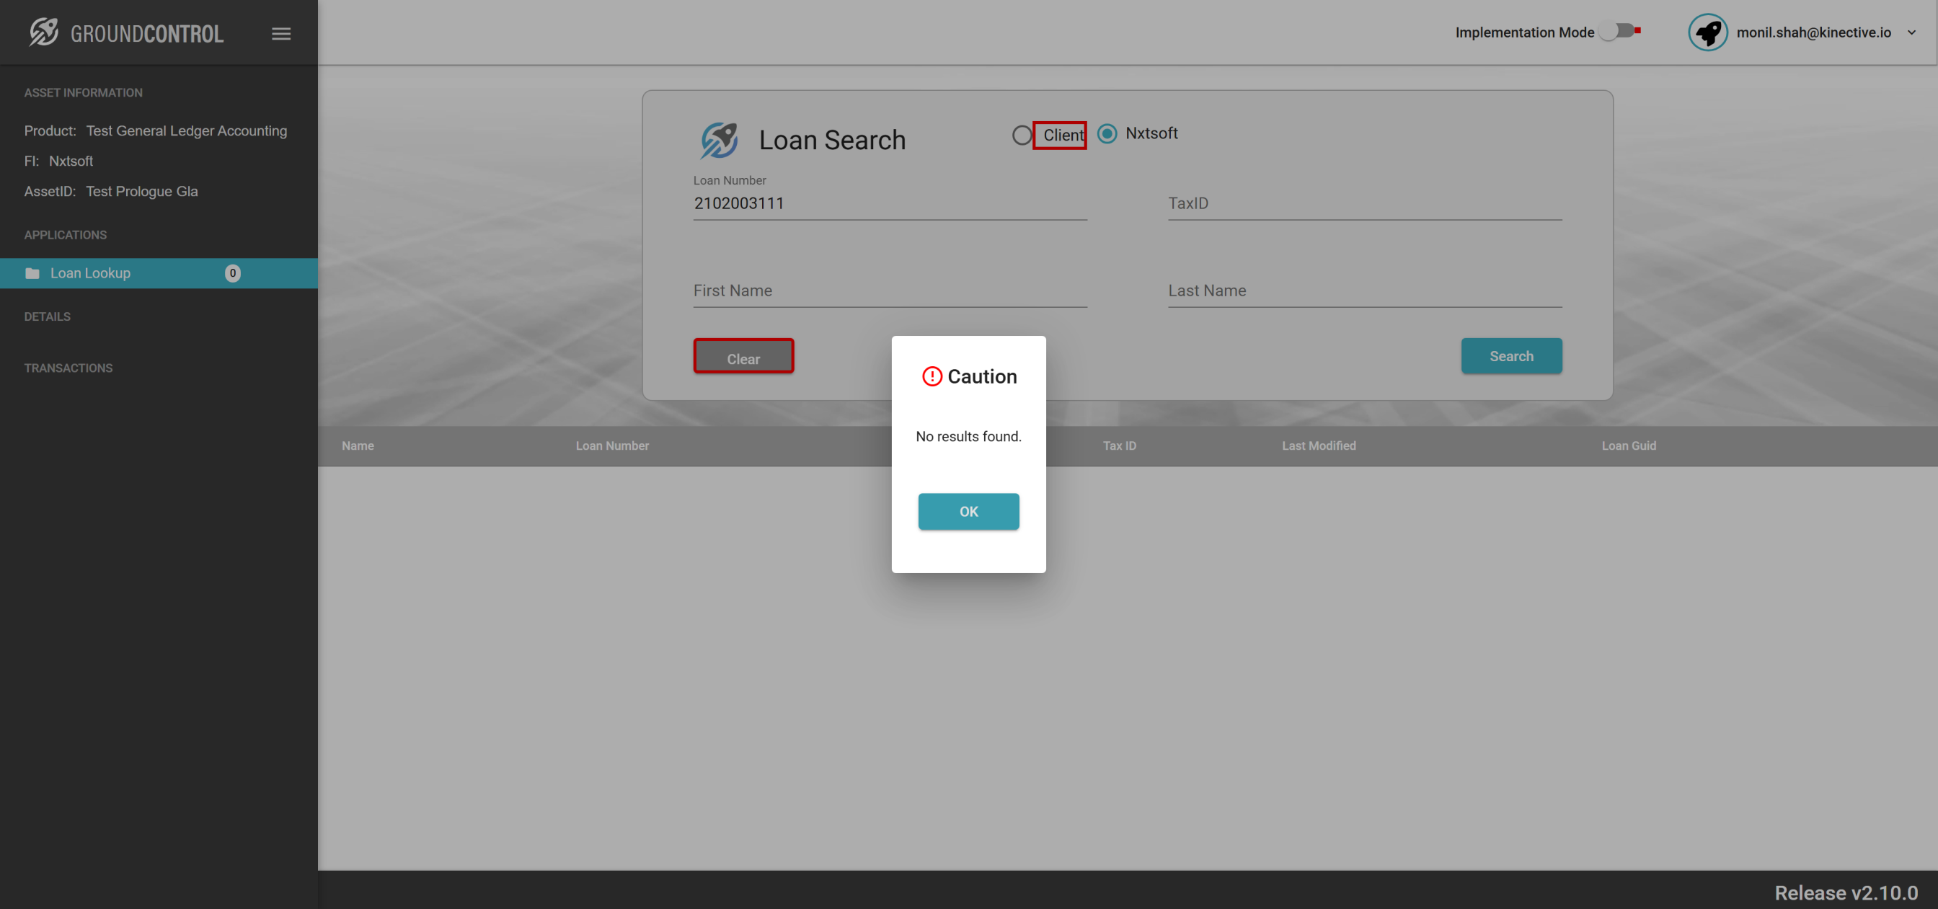Select the Nxtsoft radio button
Viewport: 1938px width, 909px height.
click(1107, 134)
